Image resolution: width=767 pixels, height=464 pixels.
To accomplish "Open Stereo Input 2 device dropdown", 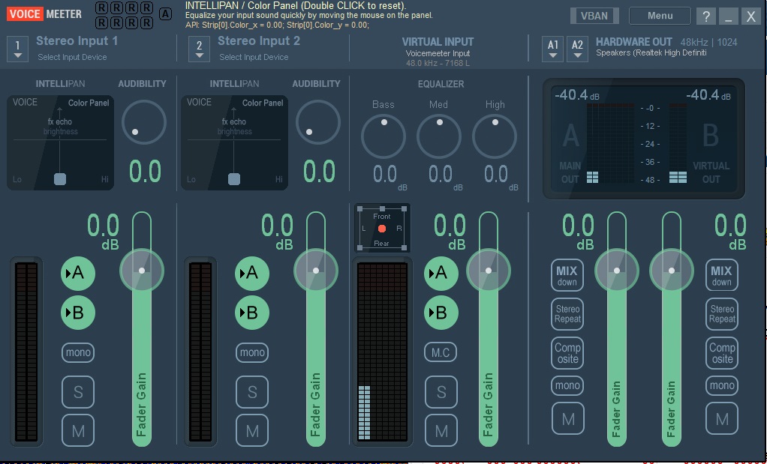I will point(199,49).
